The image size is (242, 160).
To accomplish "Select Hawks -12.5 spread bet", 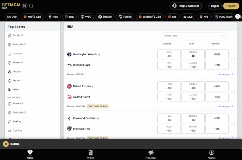I will (x=169, y=97).
